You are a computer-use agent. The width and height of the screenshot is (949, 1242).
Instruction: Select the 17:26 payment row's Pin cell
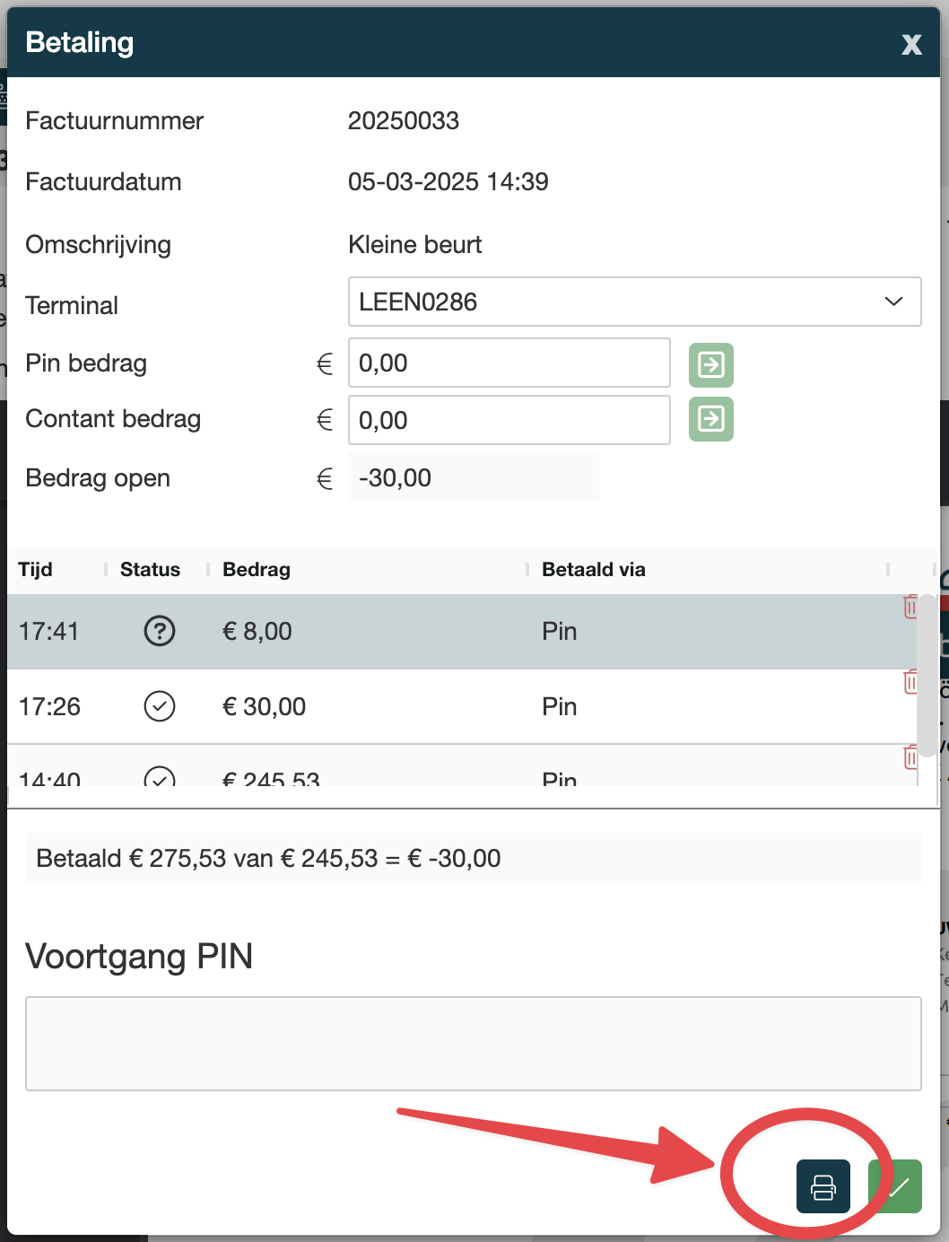[x=560, y=707]
